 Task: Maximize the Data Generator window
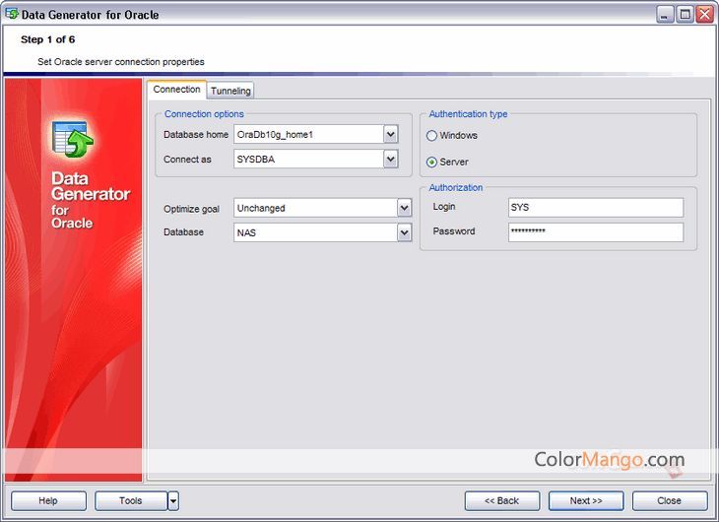point(685,14)
